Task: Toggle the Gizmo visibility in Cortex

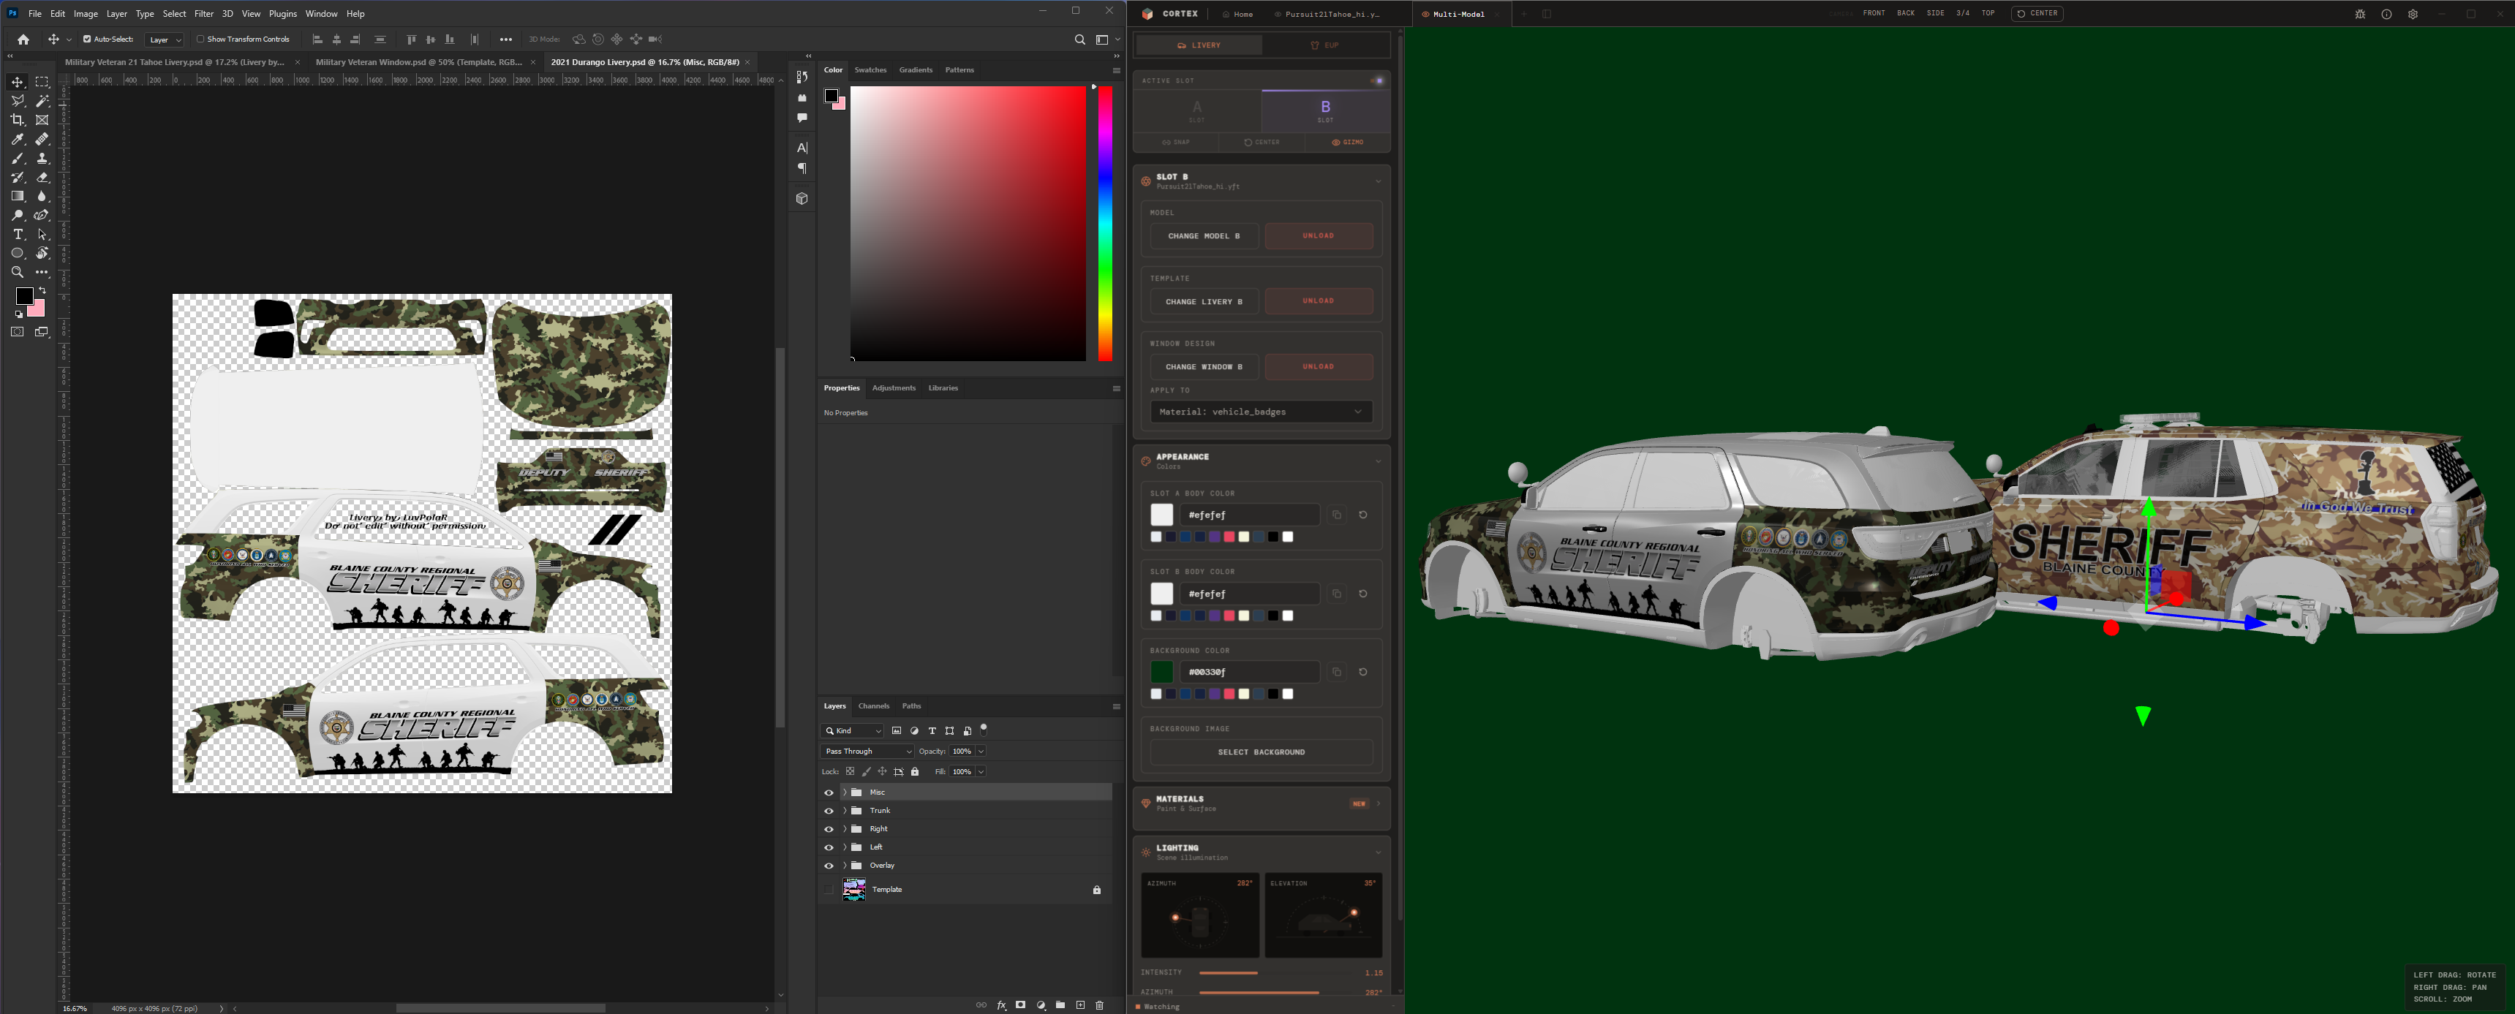Action: (x=1347, y=143)
